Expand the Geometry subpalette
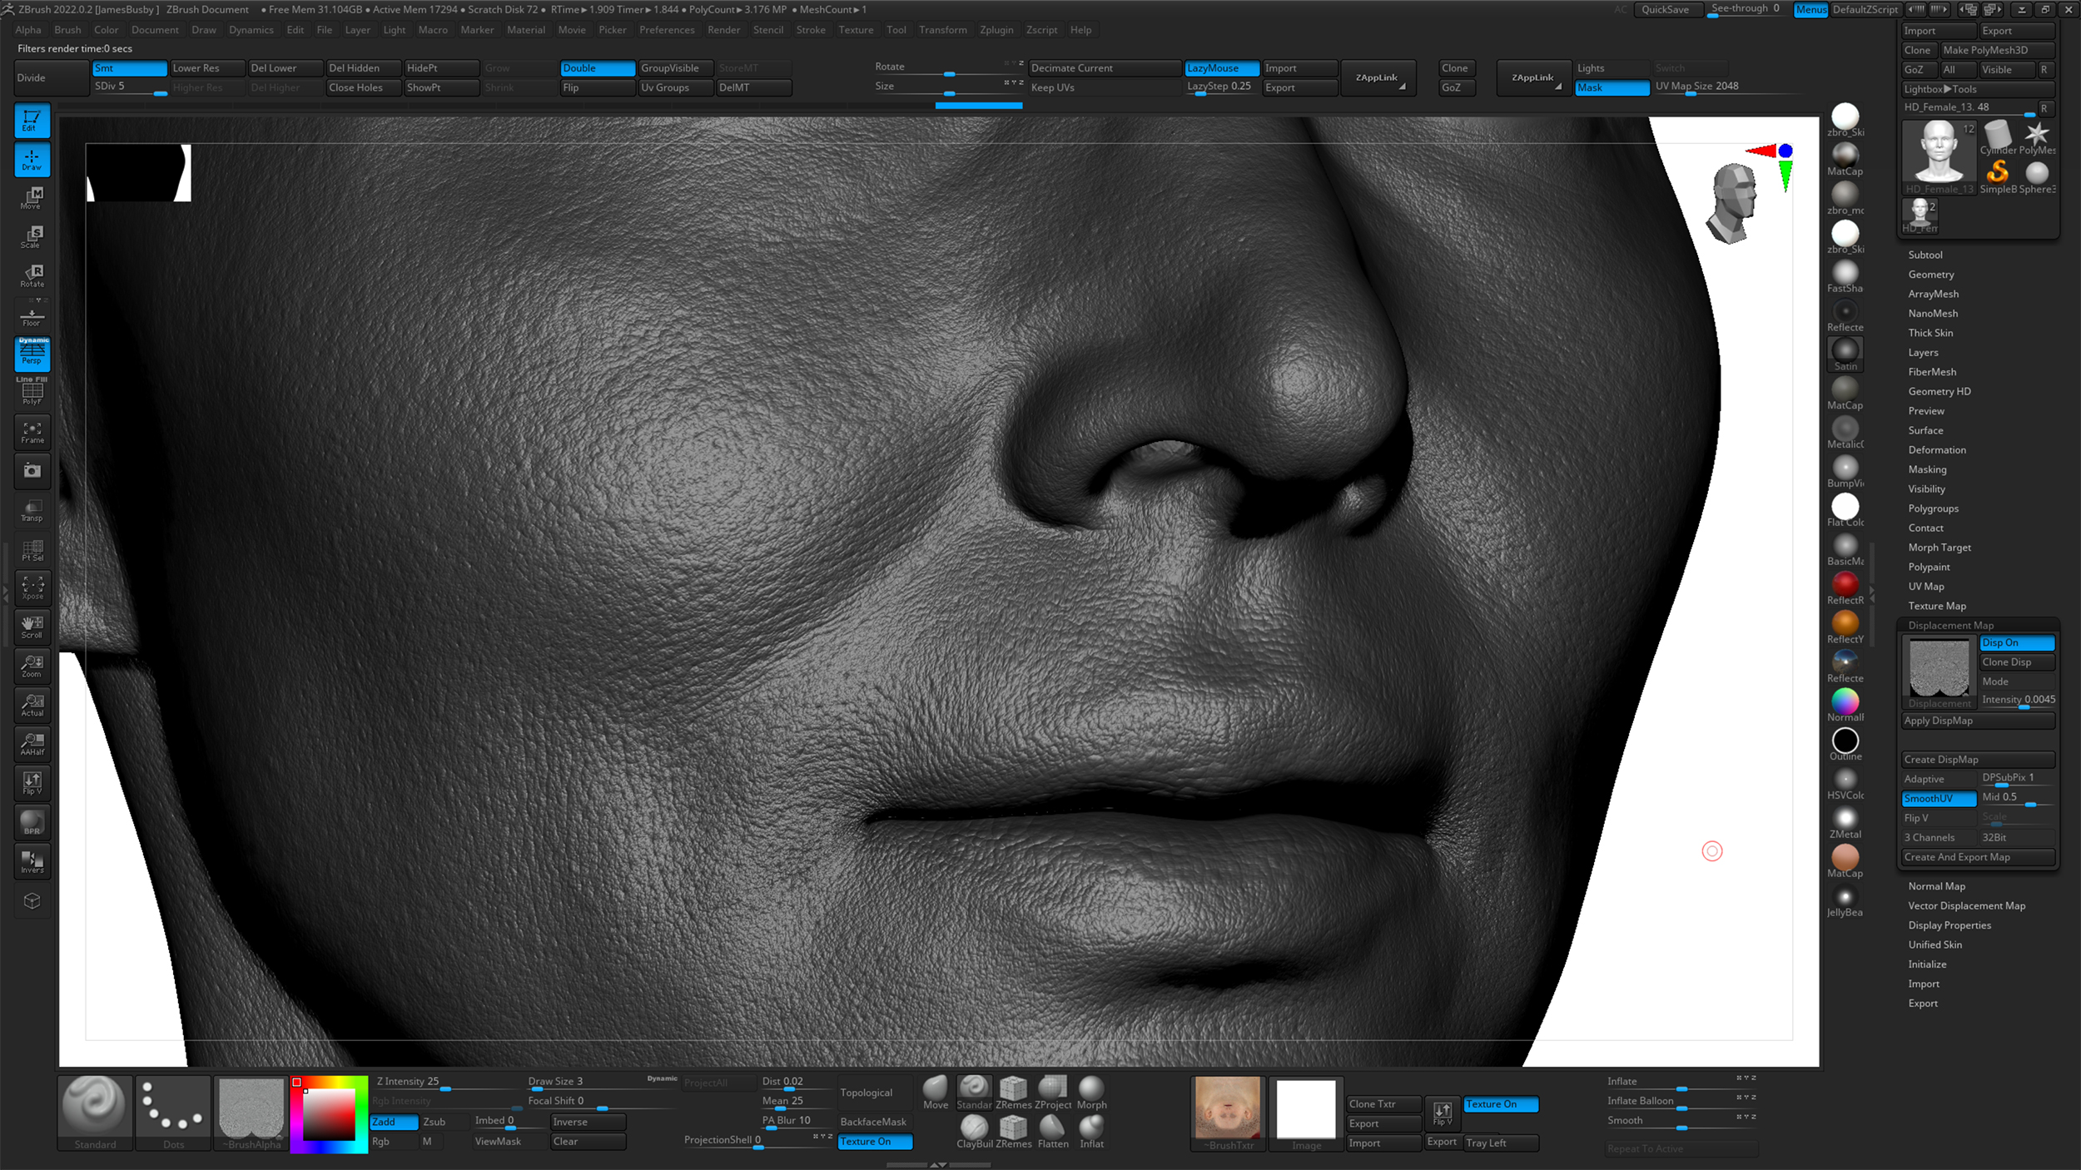Viewport: 2081px width, 1170px height. click(1931, 274)
